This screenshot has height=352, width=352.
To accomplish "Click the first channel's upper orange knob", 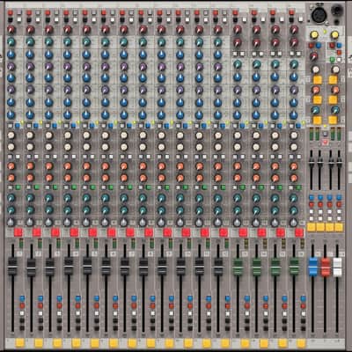I will [11, 166].
